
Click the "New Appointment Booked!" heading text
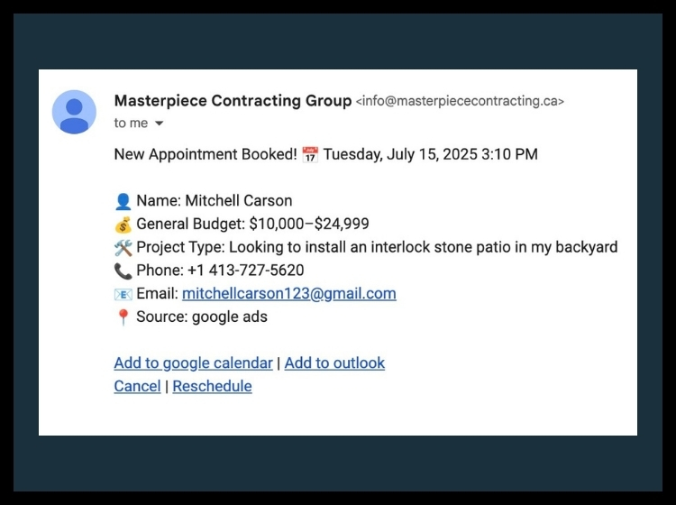pos(206,154)
